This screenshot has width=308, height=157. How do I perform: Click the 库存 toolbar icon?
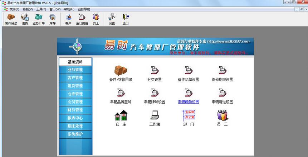tap(53, 19)
